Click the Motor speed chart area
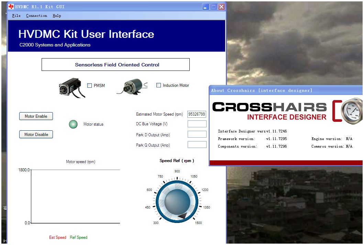Viewport: 364px width, 245px height. [x=75, y=196]
